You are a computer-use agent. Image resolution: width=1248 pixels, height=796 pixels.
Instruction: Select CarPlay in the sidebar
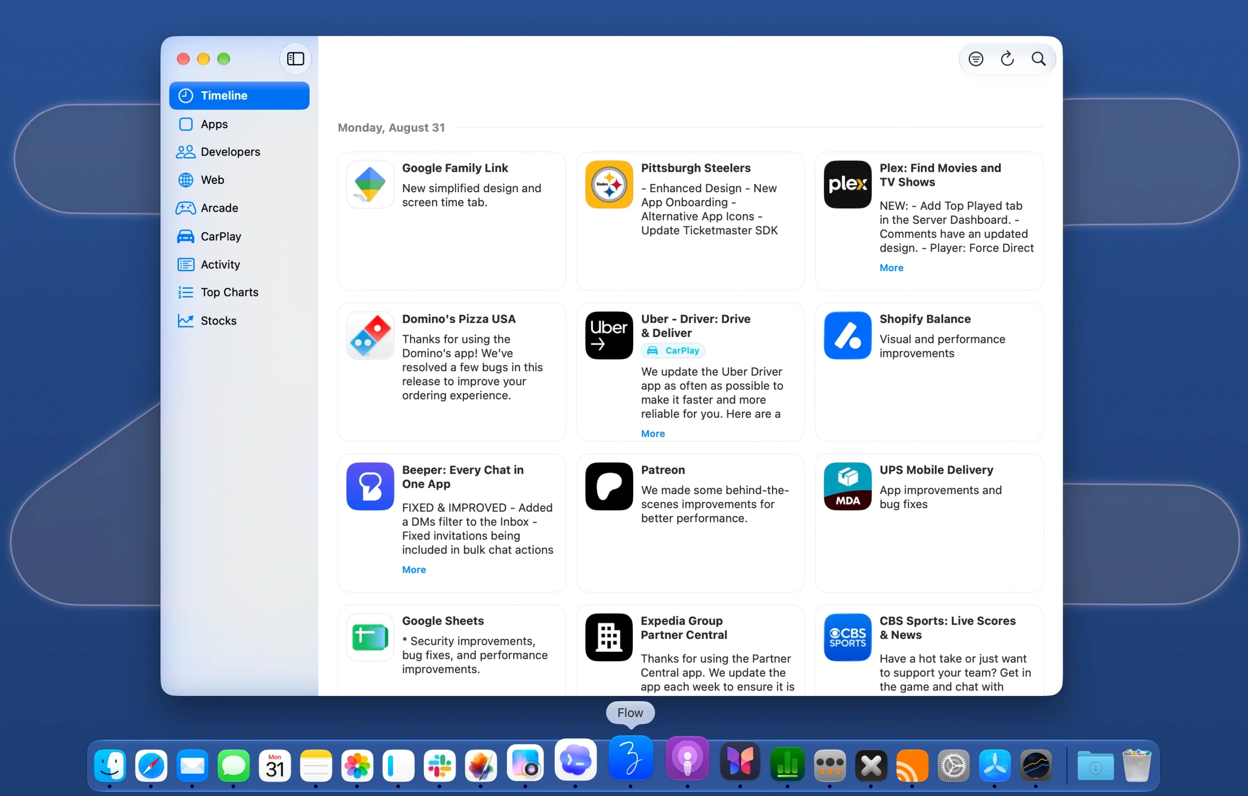(239, 237)
